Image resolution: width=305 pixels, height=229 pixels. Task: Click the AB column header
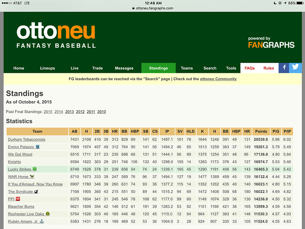(75, 131)
